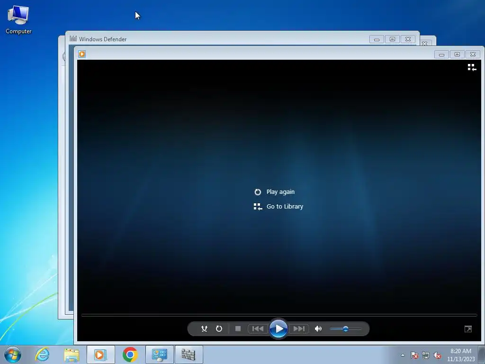Click Show desktop button at taskbar edge
Viewport: 485px width, 364px height.
(x=482, y=355)
